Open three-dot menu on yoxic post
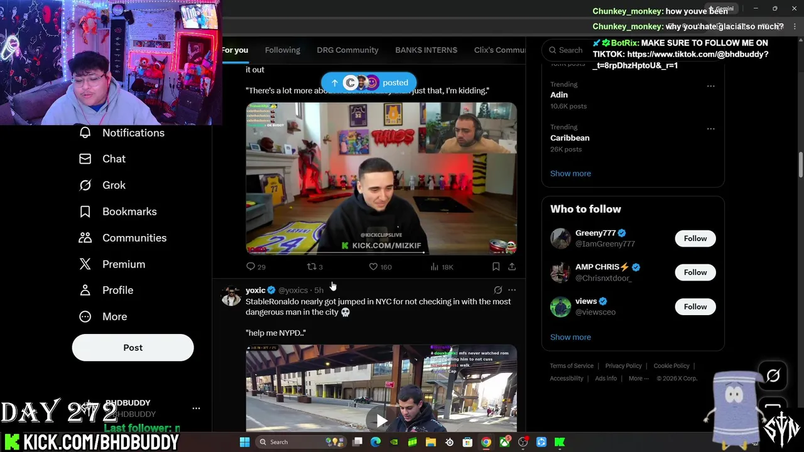The height and width of the screenshot is (452, 804). coord(512,290)
